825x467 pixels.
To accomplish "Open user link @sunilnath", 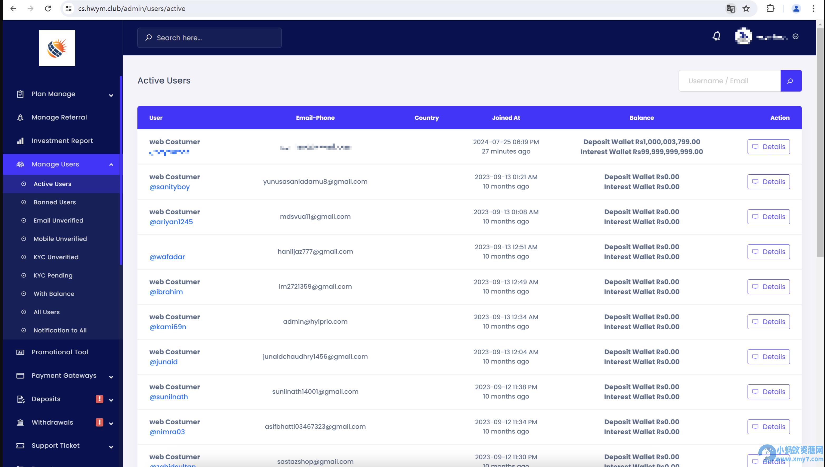I will point(168,397).
